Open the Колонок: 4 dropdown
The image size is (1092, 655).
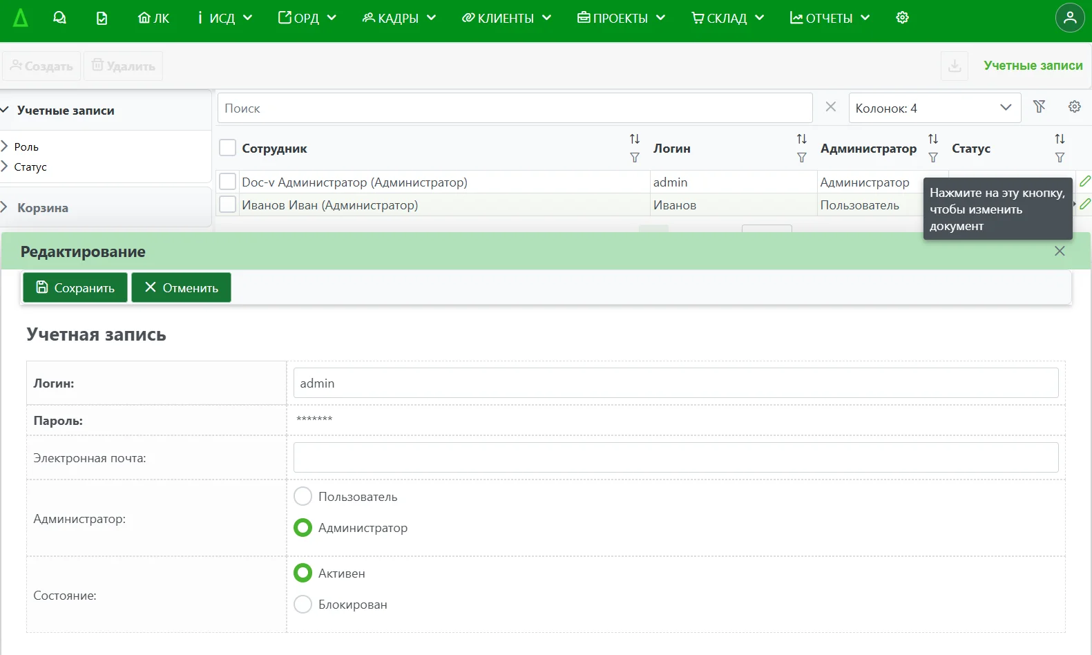click(x=935, y=108)
